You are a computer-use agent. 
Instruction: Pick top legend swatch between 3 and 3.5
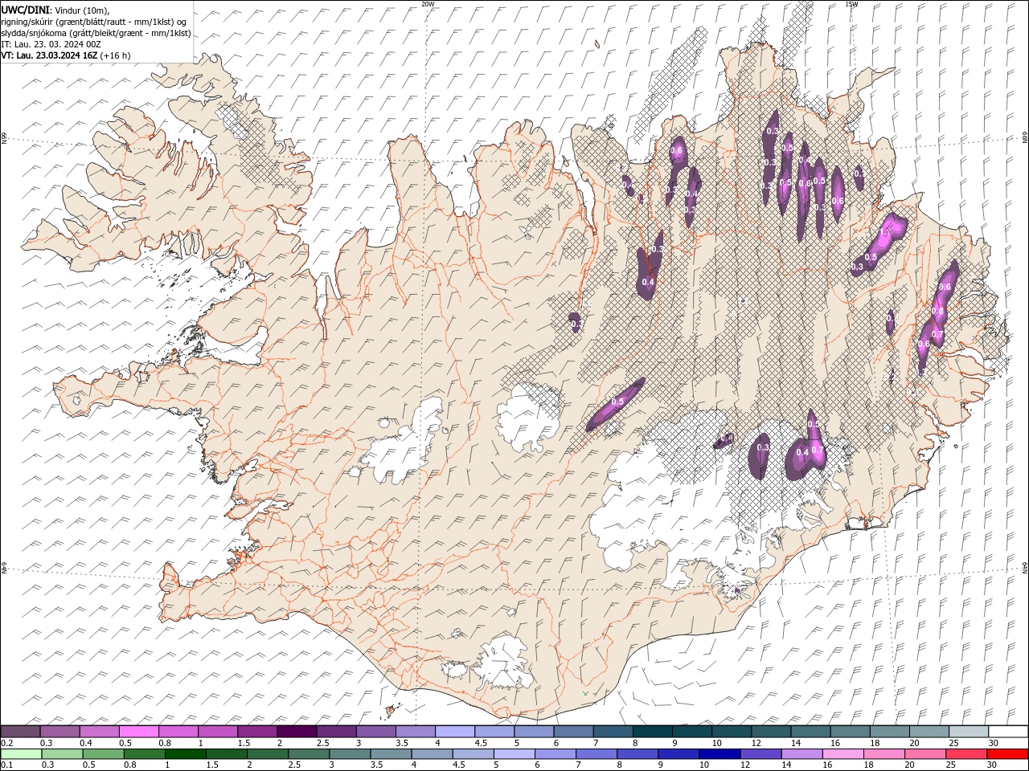coord(375,732)
